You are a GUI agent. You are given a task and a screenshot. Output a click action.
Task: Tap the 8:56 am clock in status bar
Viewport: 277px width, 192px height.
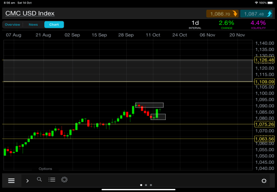tap(10, 3)
